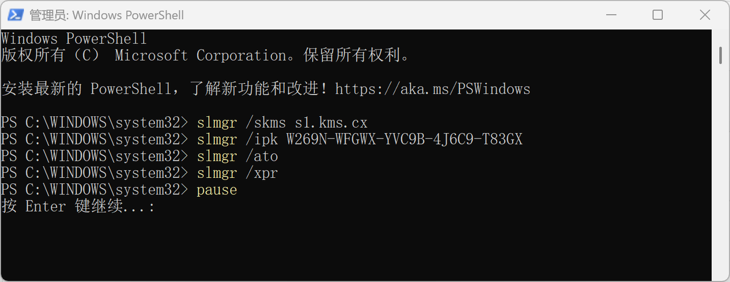This screenshot has height=282, width=730.
Task: Click the yellow 'pause' command
Action: pyautogui.click(x=217, y=190)
